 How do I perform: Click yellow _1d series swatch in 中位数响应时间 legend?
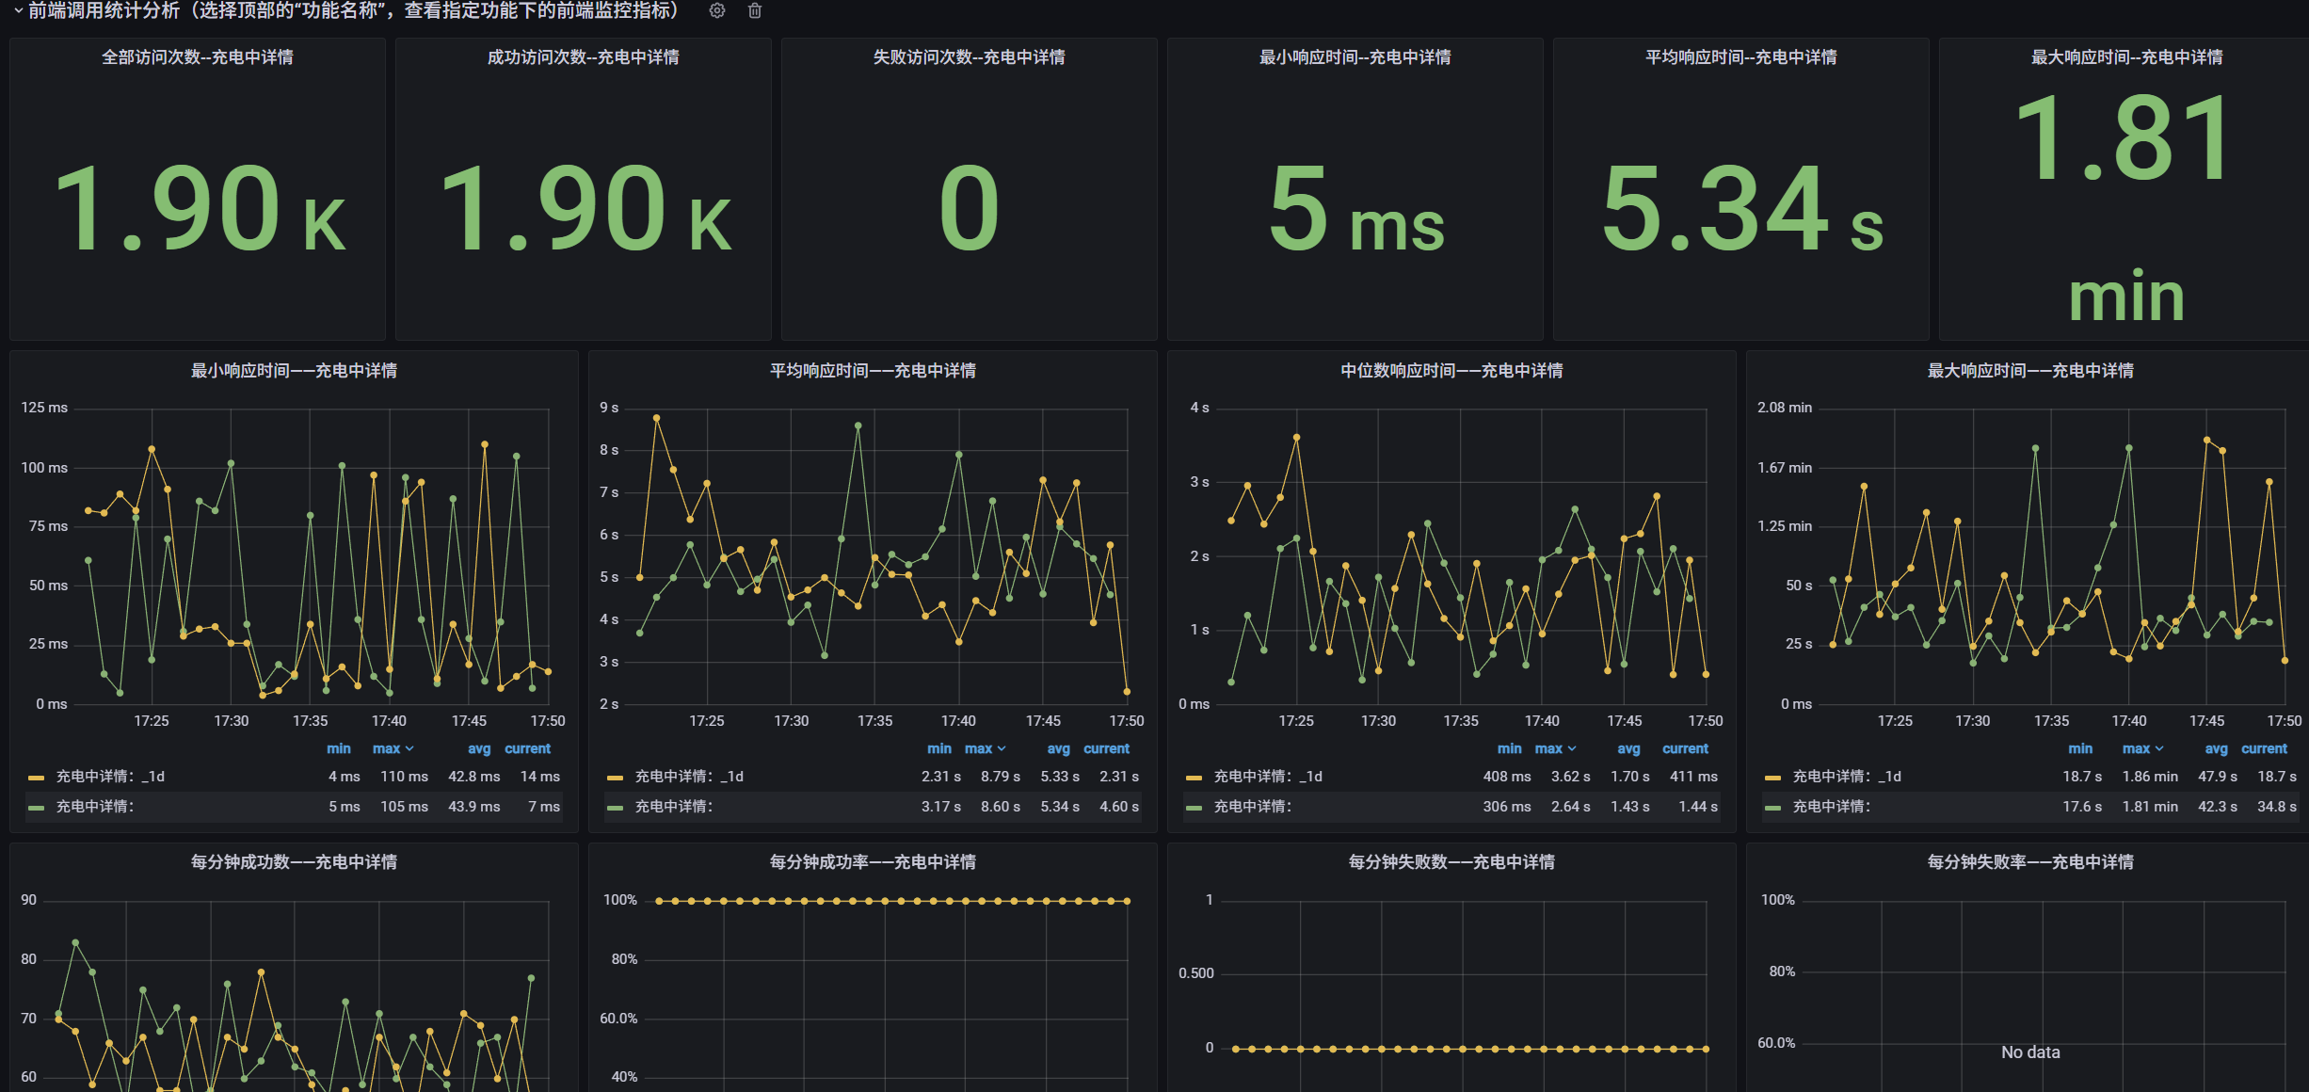(x=1195, y=778)
